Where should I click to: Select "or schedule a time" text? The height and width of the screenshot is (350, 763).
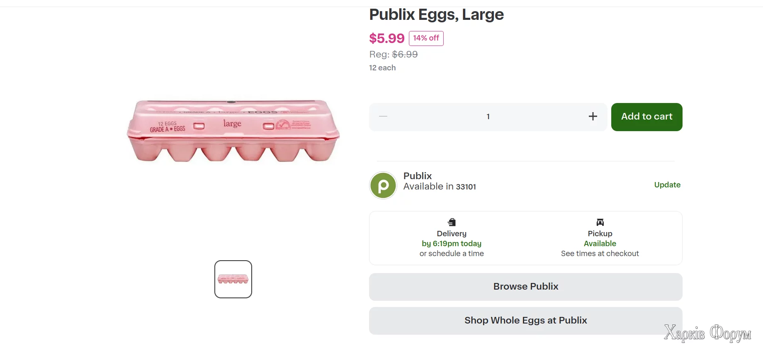pos(452,254)
